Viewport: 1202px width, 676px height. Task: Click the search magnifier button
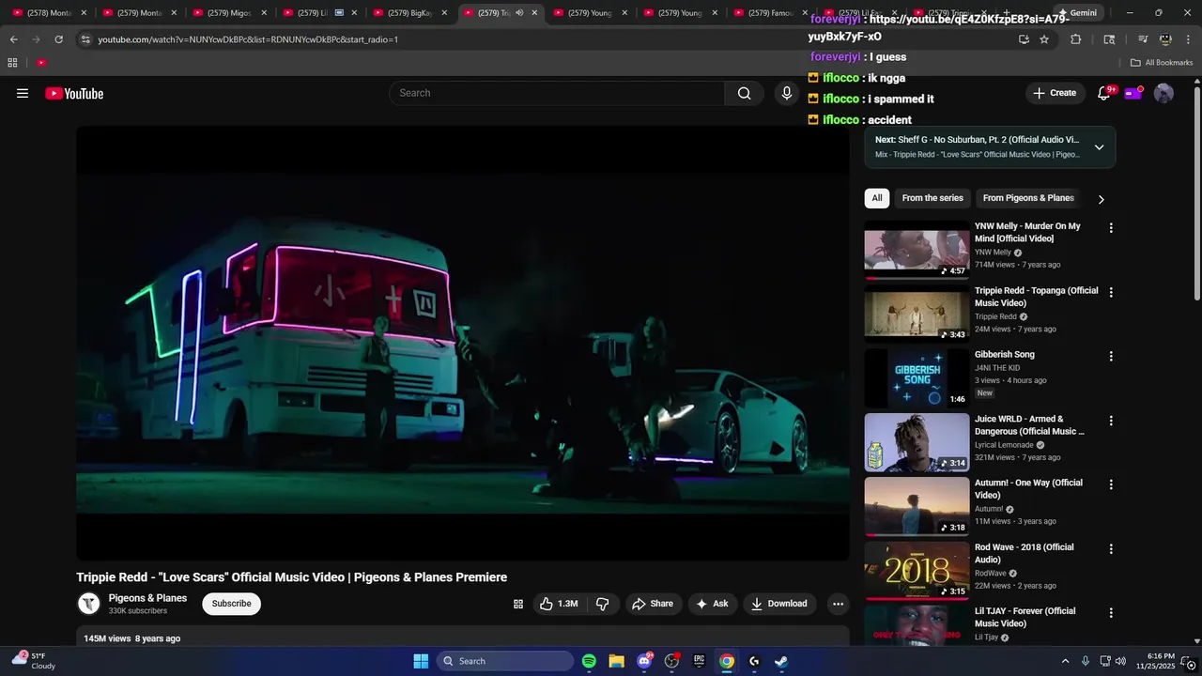coord(745,93)
